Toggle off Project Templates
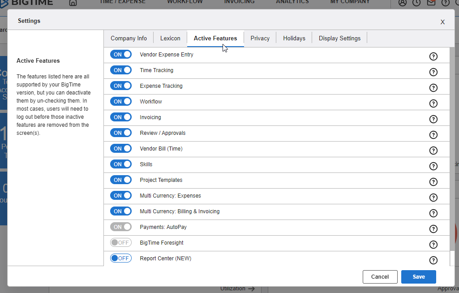The image size is (459, 293). 121,180
